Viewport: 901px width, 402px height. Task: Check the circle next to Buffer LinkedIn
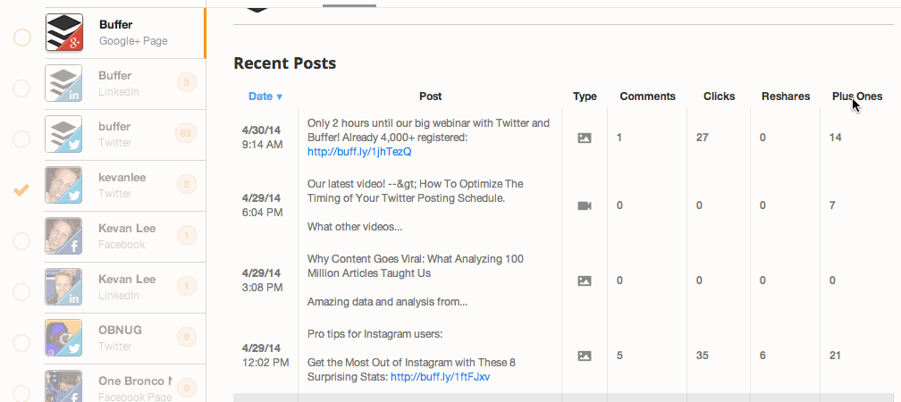pyautogui.click(x=21, y=88)
